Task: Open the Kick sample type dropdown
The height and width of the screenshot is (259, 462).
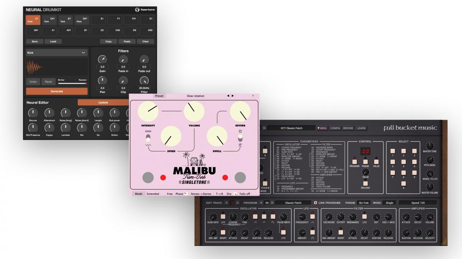Action: click(x=57, y=53)
